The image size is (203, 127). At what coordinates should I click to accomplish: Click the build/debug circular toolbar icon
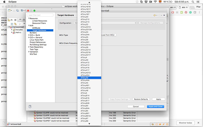point(22,10)
